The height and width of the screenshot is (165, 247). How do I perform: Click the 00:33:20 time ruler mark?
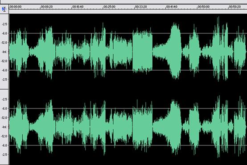[141, 7]
